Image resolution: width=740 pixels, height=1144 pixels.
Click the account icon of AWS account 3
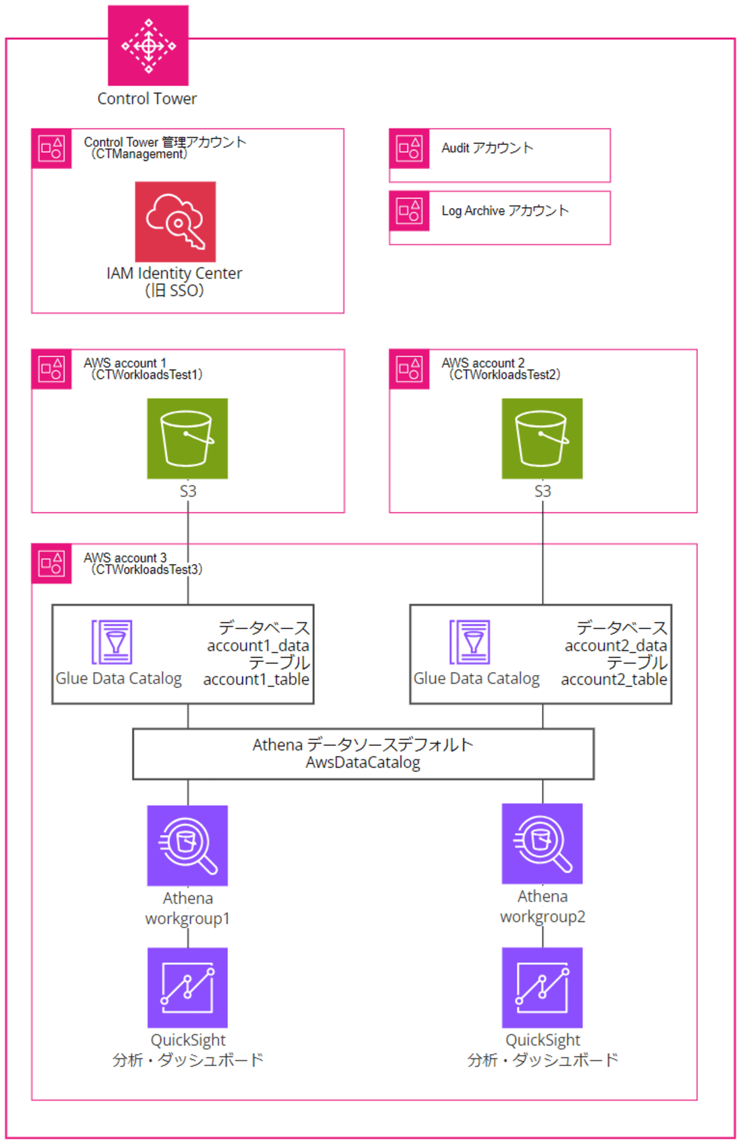52,564
